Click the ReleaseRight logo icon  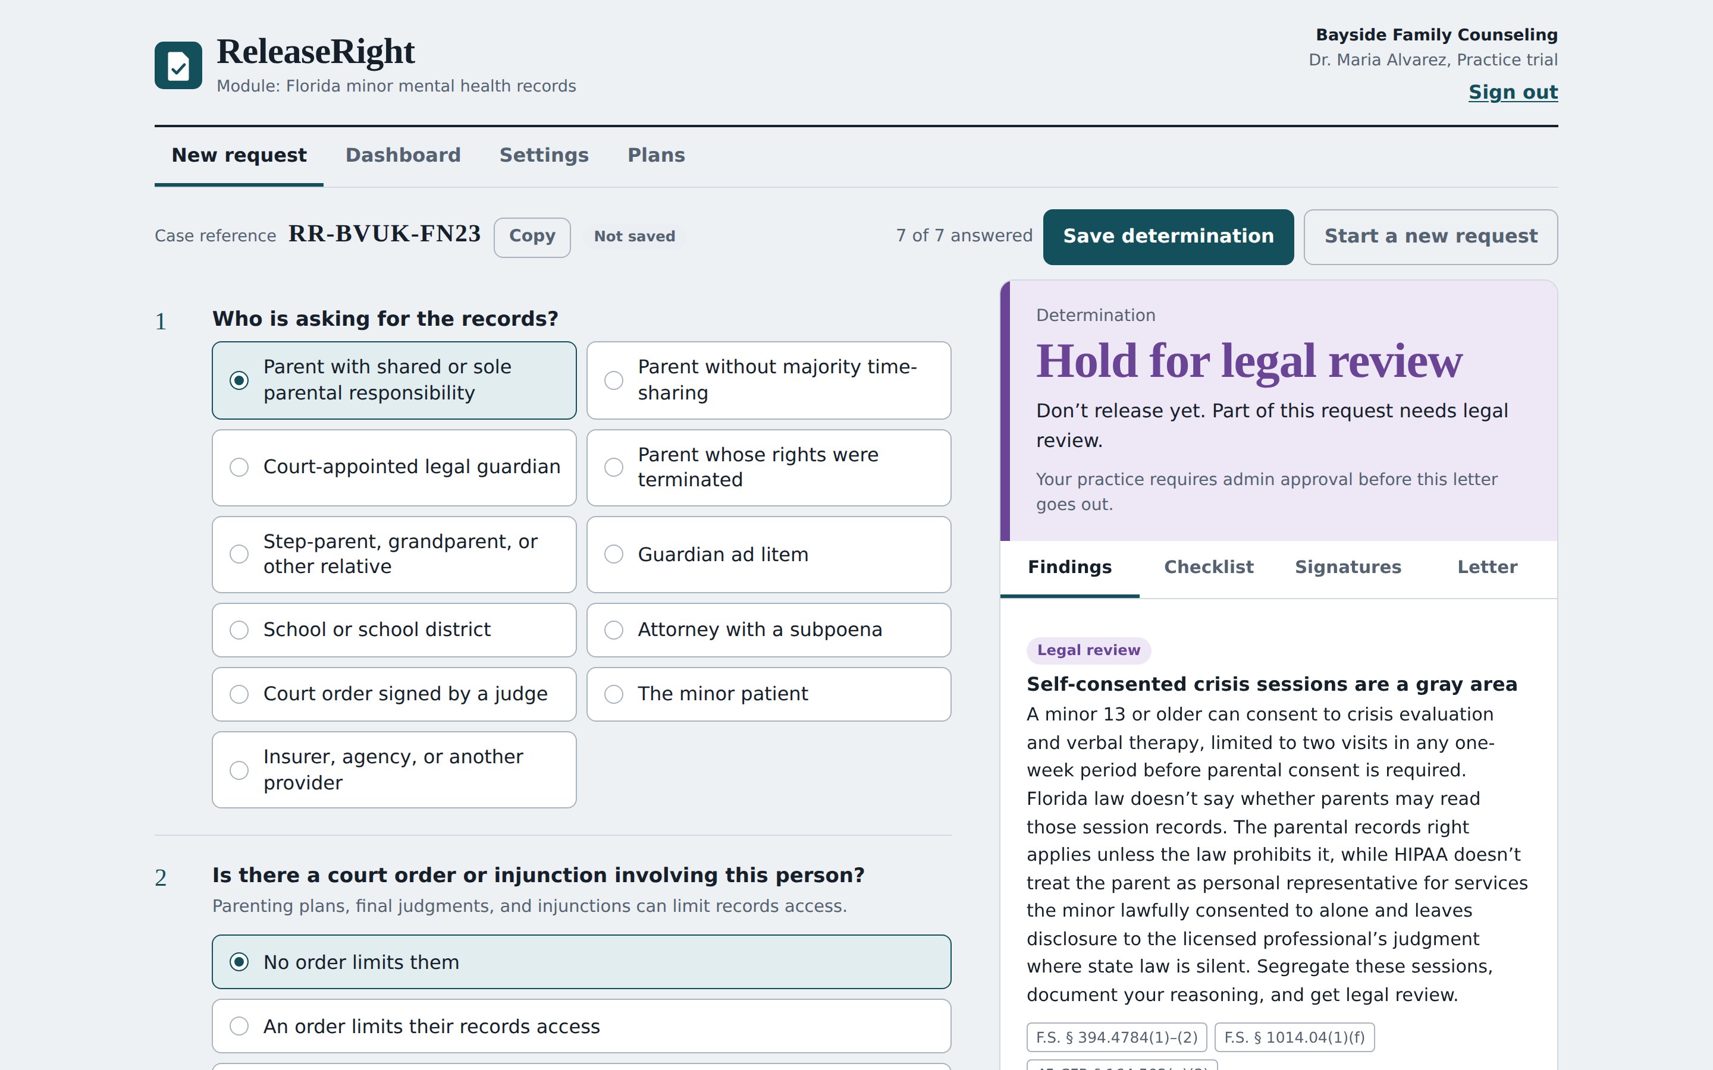click(178, 65)
